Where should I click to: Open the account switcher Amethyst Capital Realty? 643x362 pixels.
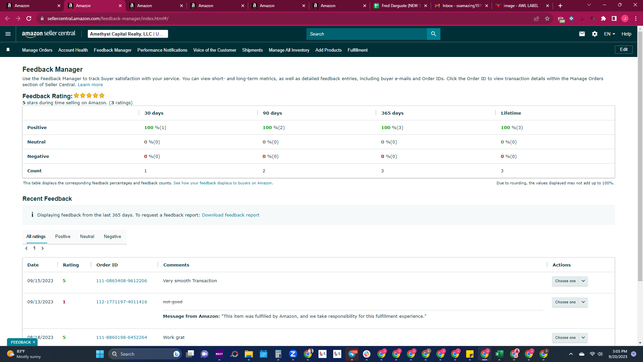coord(128,34)
